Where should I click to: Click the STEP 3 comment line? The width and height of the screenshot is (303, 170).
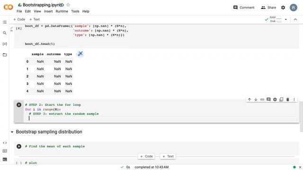(64, 114)
